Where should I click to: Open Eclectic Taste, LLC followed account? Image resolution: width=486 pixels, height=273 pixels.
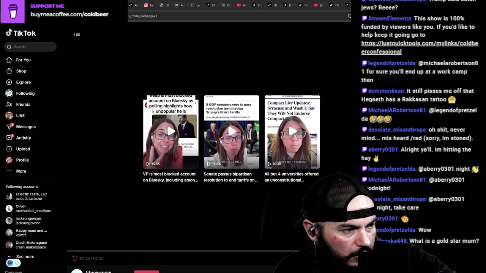click(x=28, y=196)
